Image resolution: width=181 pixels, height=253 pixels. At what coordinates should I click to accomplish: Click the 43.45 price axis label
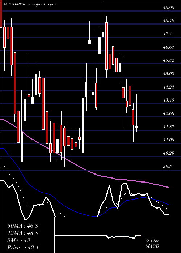click(169, 100)
